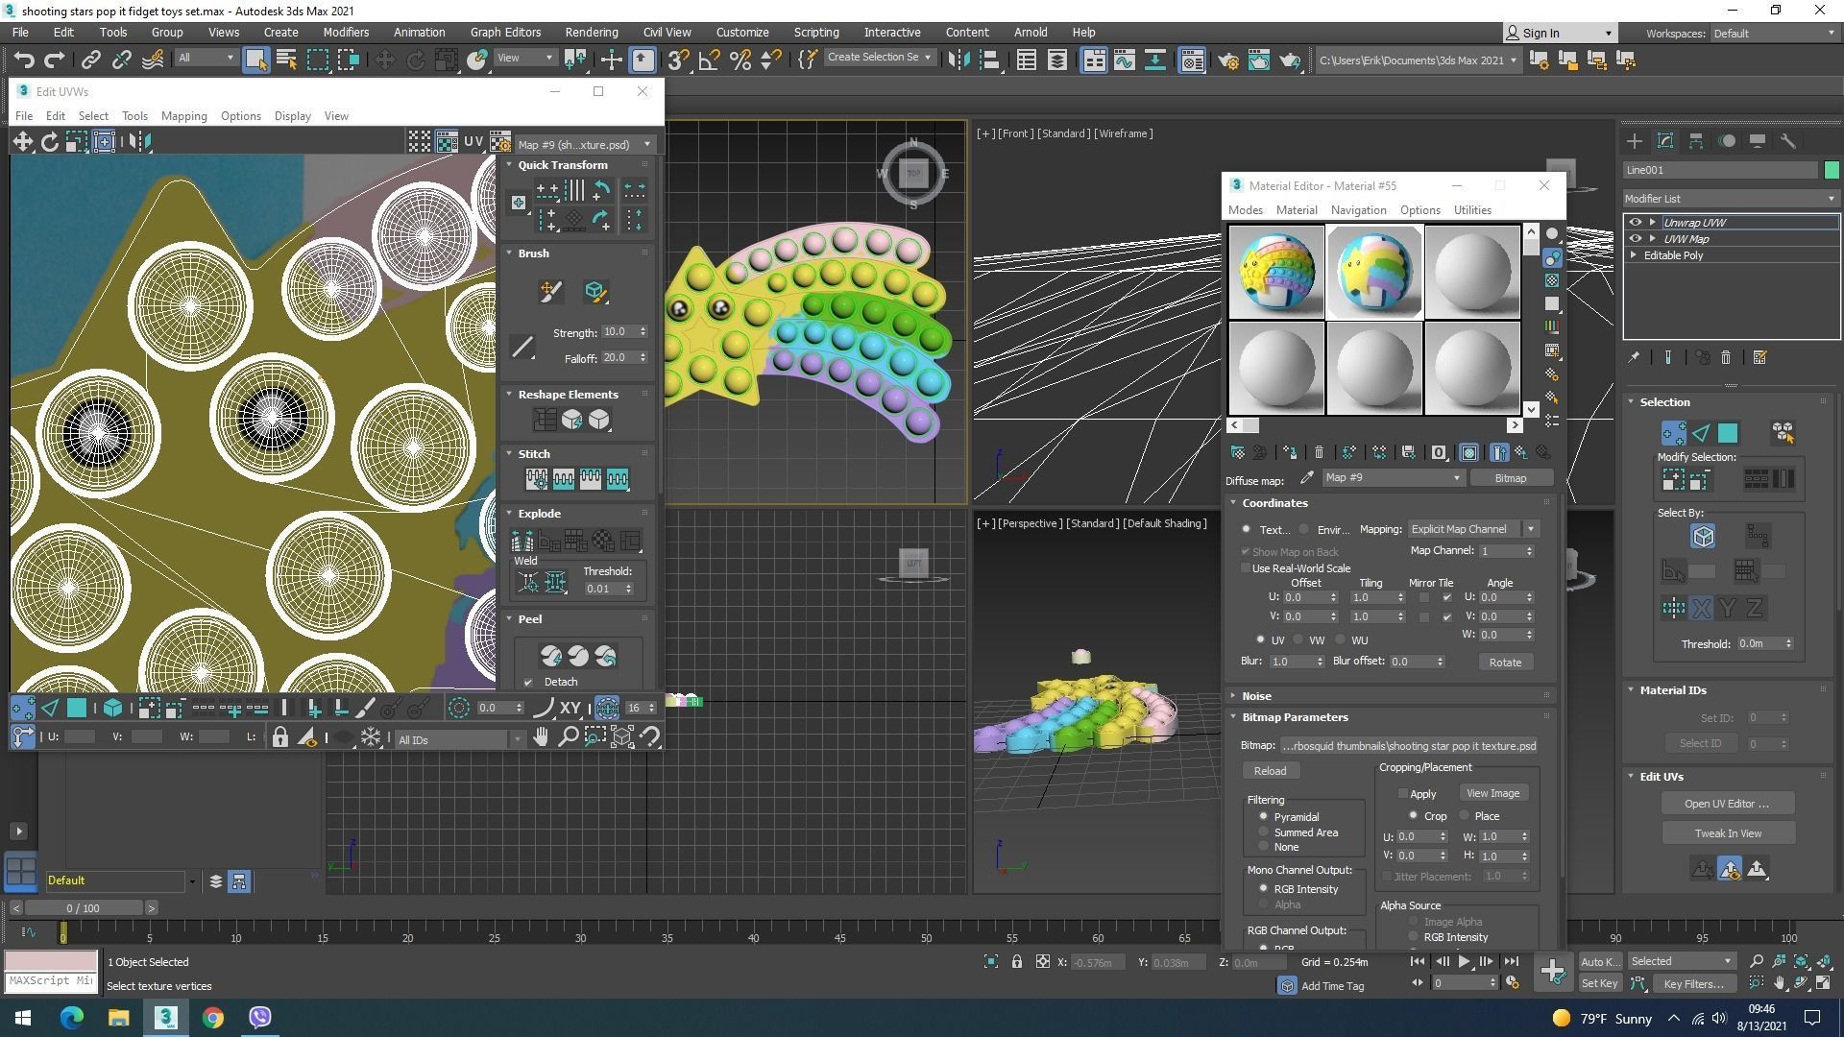Select Summed Area filtering radio button
Screen dimensions: 1844x1037
(x=1263, y=832)
